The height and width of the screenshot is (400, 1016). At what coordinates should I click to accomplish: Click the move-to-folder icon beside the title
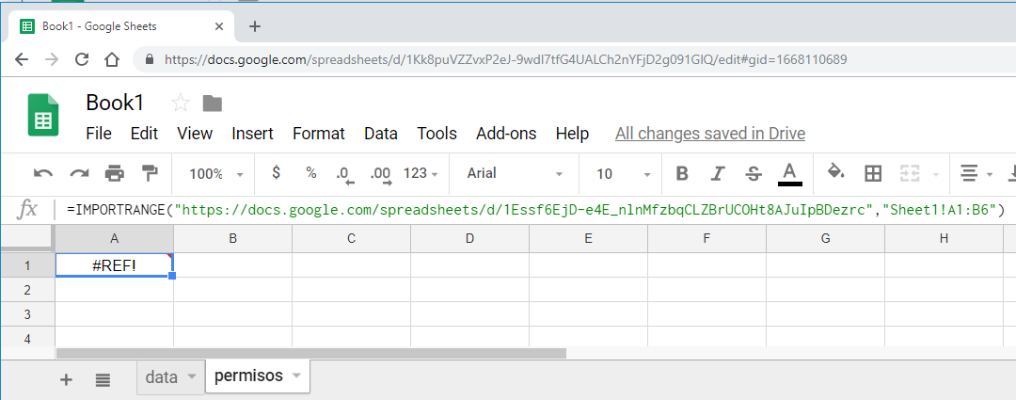(x=212, y=104)
